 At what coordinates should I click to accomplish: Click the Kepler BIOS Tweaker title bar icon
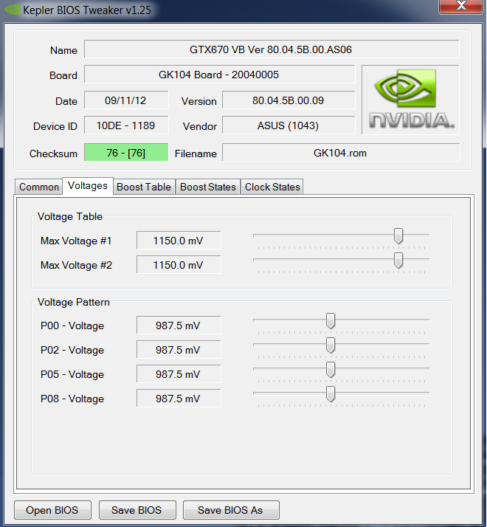(12, 10)
